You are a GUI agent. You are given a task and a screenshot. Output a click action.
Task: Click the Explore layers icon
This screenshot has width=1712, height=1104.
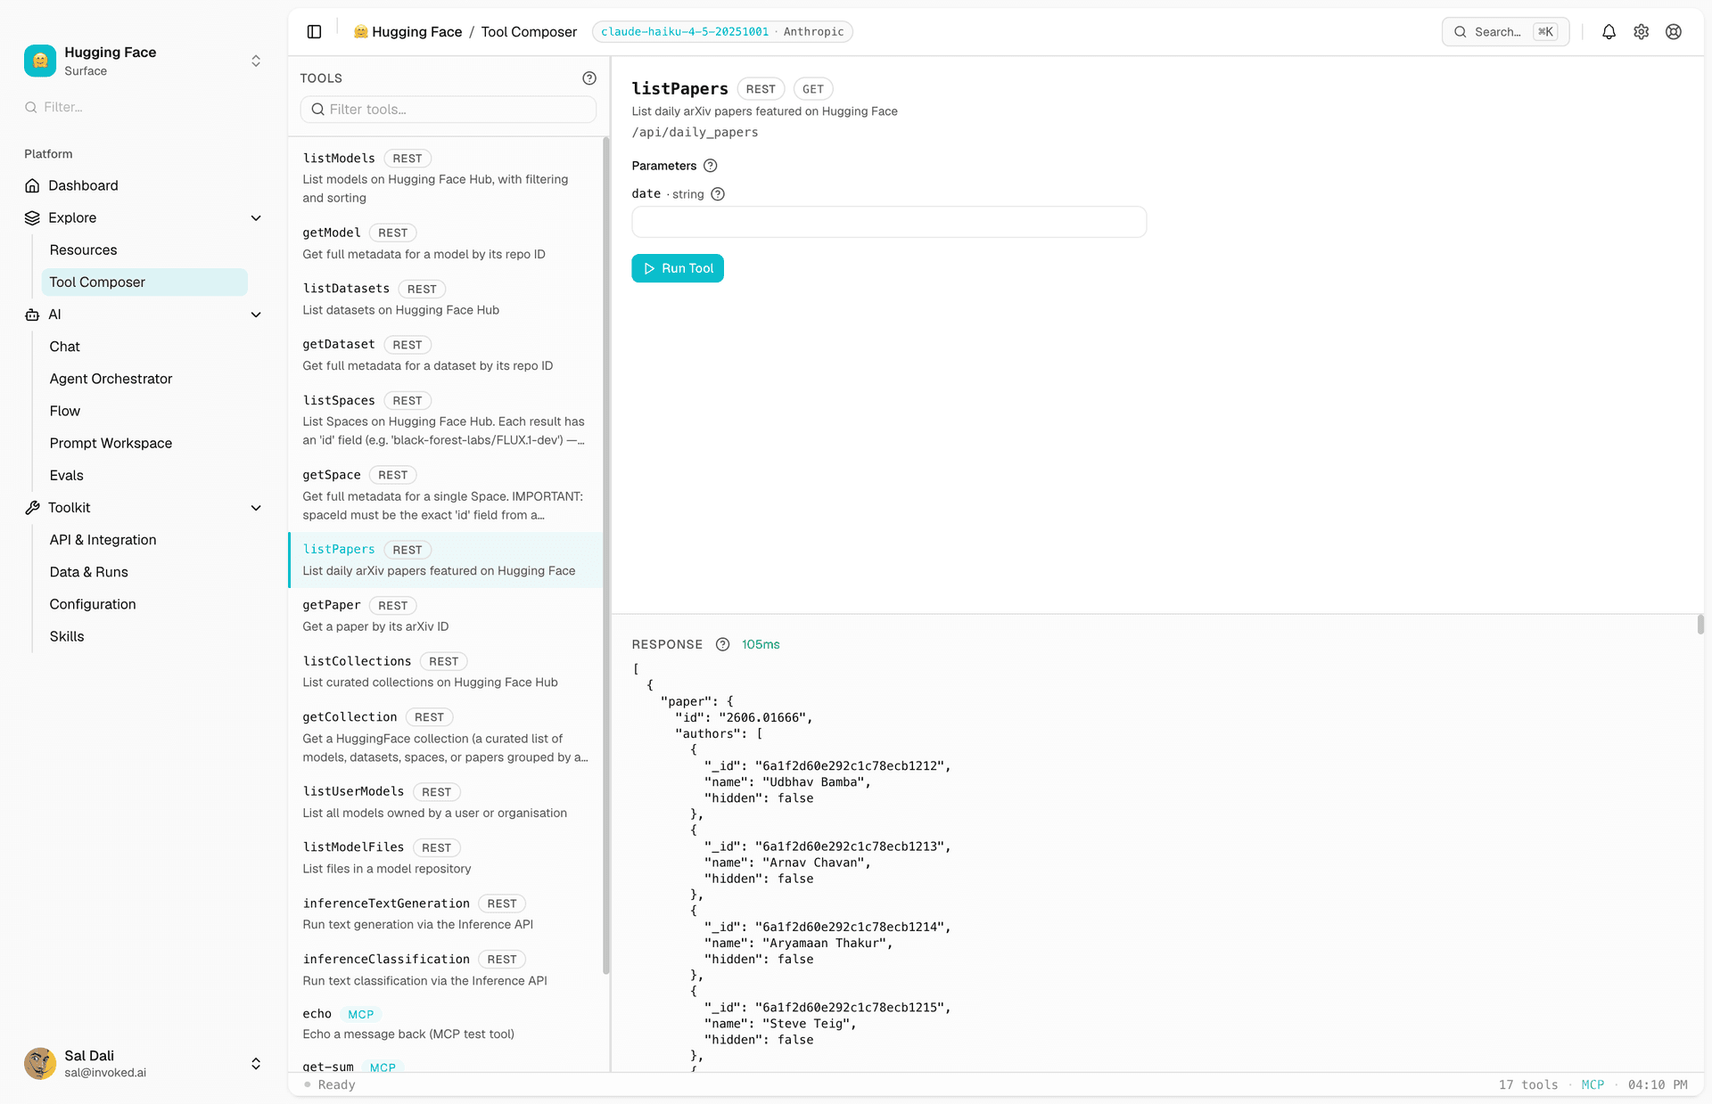pos(32,217)
